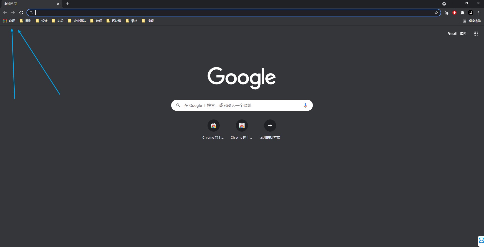Screen dimensions: 484x247
Task: Expand the 设计 bookmark folder
Action: [x=42, y=21]
